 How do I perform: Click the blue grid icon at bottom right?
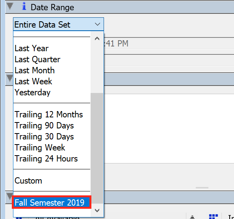[214, 217]
